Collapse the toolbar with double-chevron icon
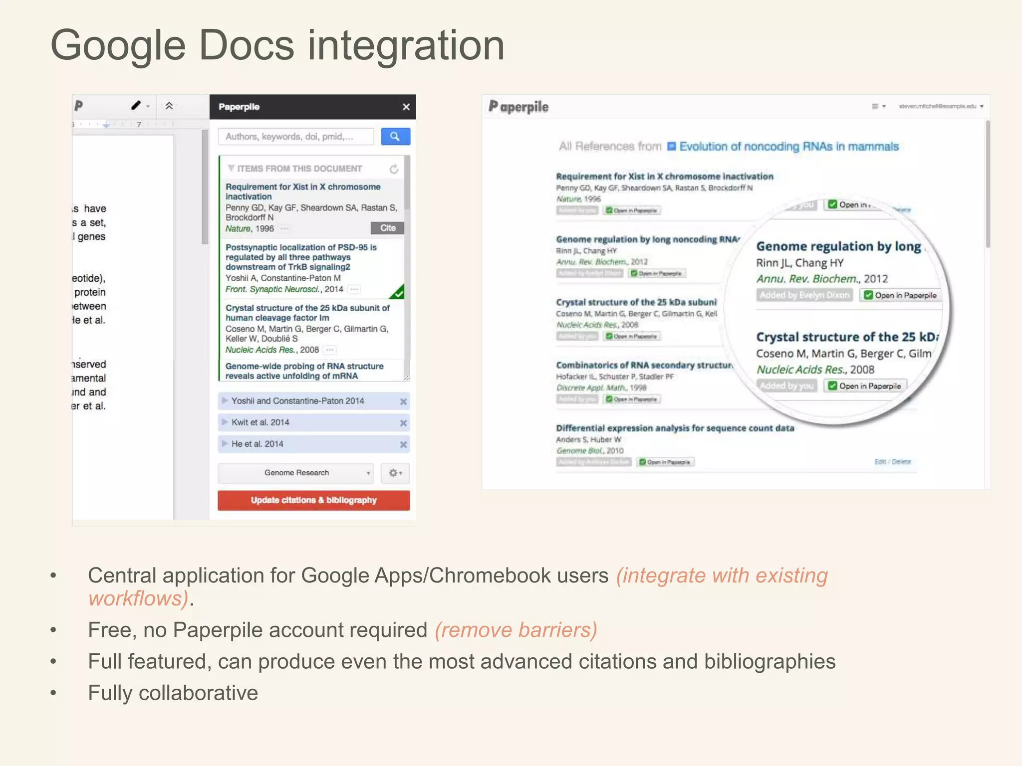The image size is (1022, 766). [x=169, y=106]
